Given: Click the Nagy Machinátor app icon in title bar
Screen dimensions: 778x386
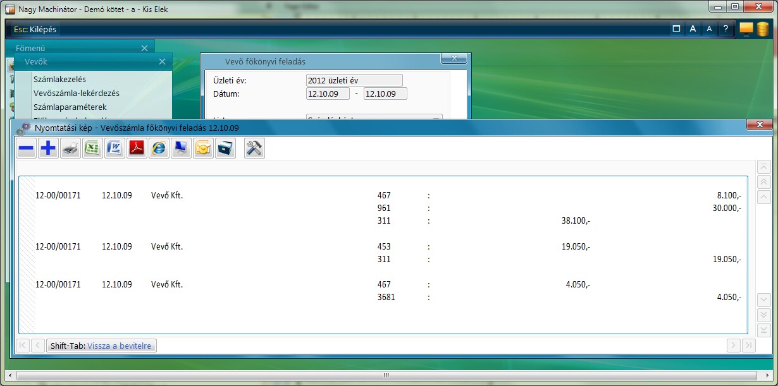Looking at the screenshot, I should (10, 9).
